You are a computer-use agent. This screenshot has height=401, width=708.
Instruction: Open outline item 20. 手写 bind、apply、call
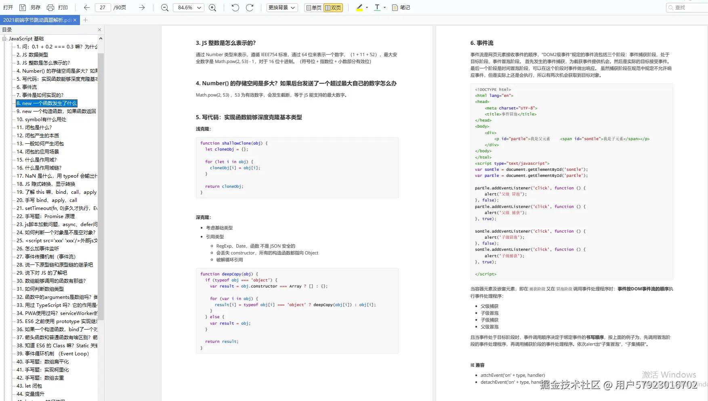pos(47,200)
